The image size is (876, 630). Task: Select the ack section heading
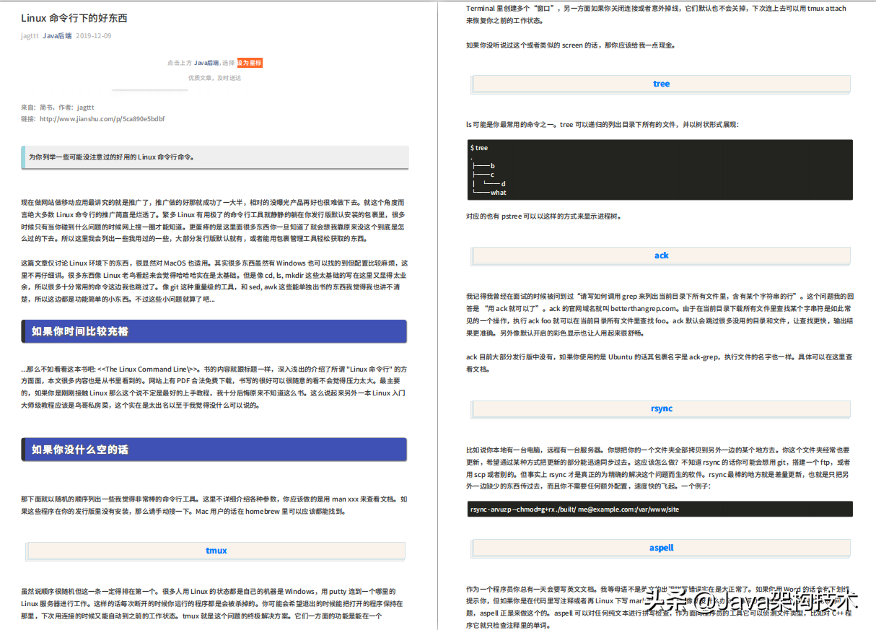(x=661, y=255)
